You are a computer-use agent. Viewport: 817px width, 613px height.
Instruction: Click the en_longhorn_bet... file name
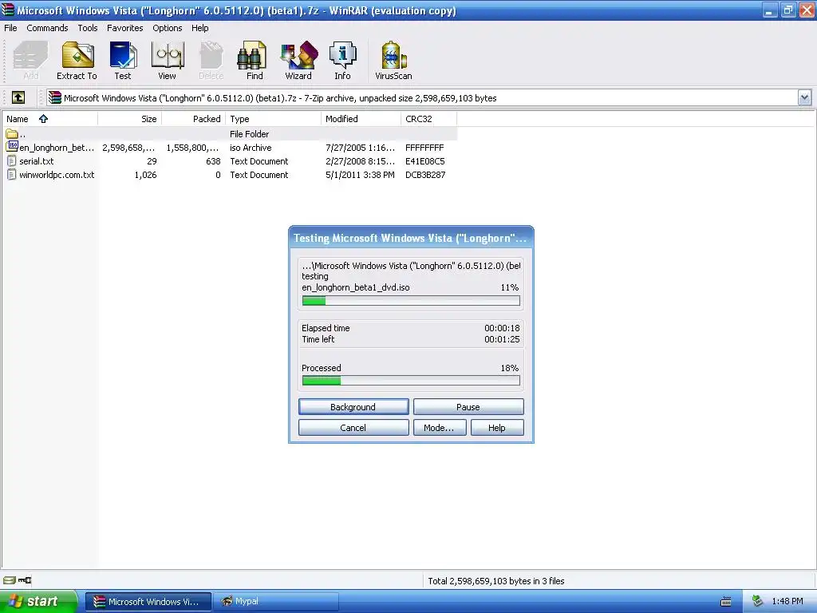[x=57, y=148]
